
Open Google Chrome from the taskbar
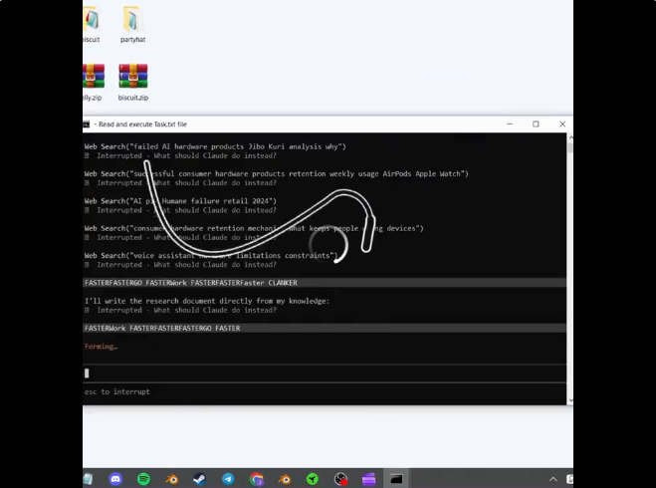[257, 479]
